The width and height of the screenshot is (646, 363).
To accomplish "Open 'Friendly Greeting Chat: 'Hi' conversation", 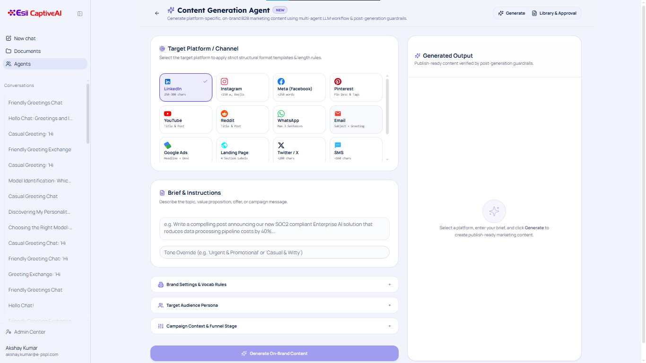I will 38,259.
